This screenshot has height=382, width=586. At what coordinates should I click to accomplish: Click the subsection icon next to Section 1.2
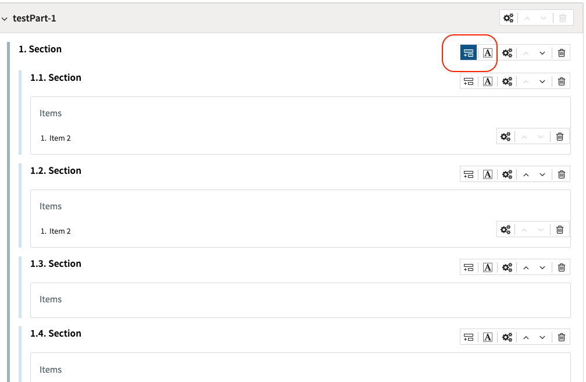[x=469, y=174]
